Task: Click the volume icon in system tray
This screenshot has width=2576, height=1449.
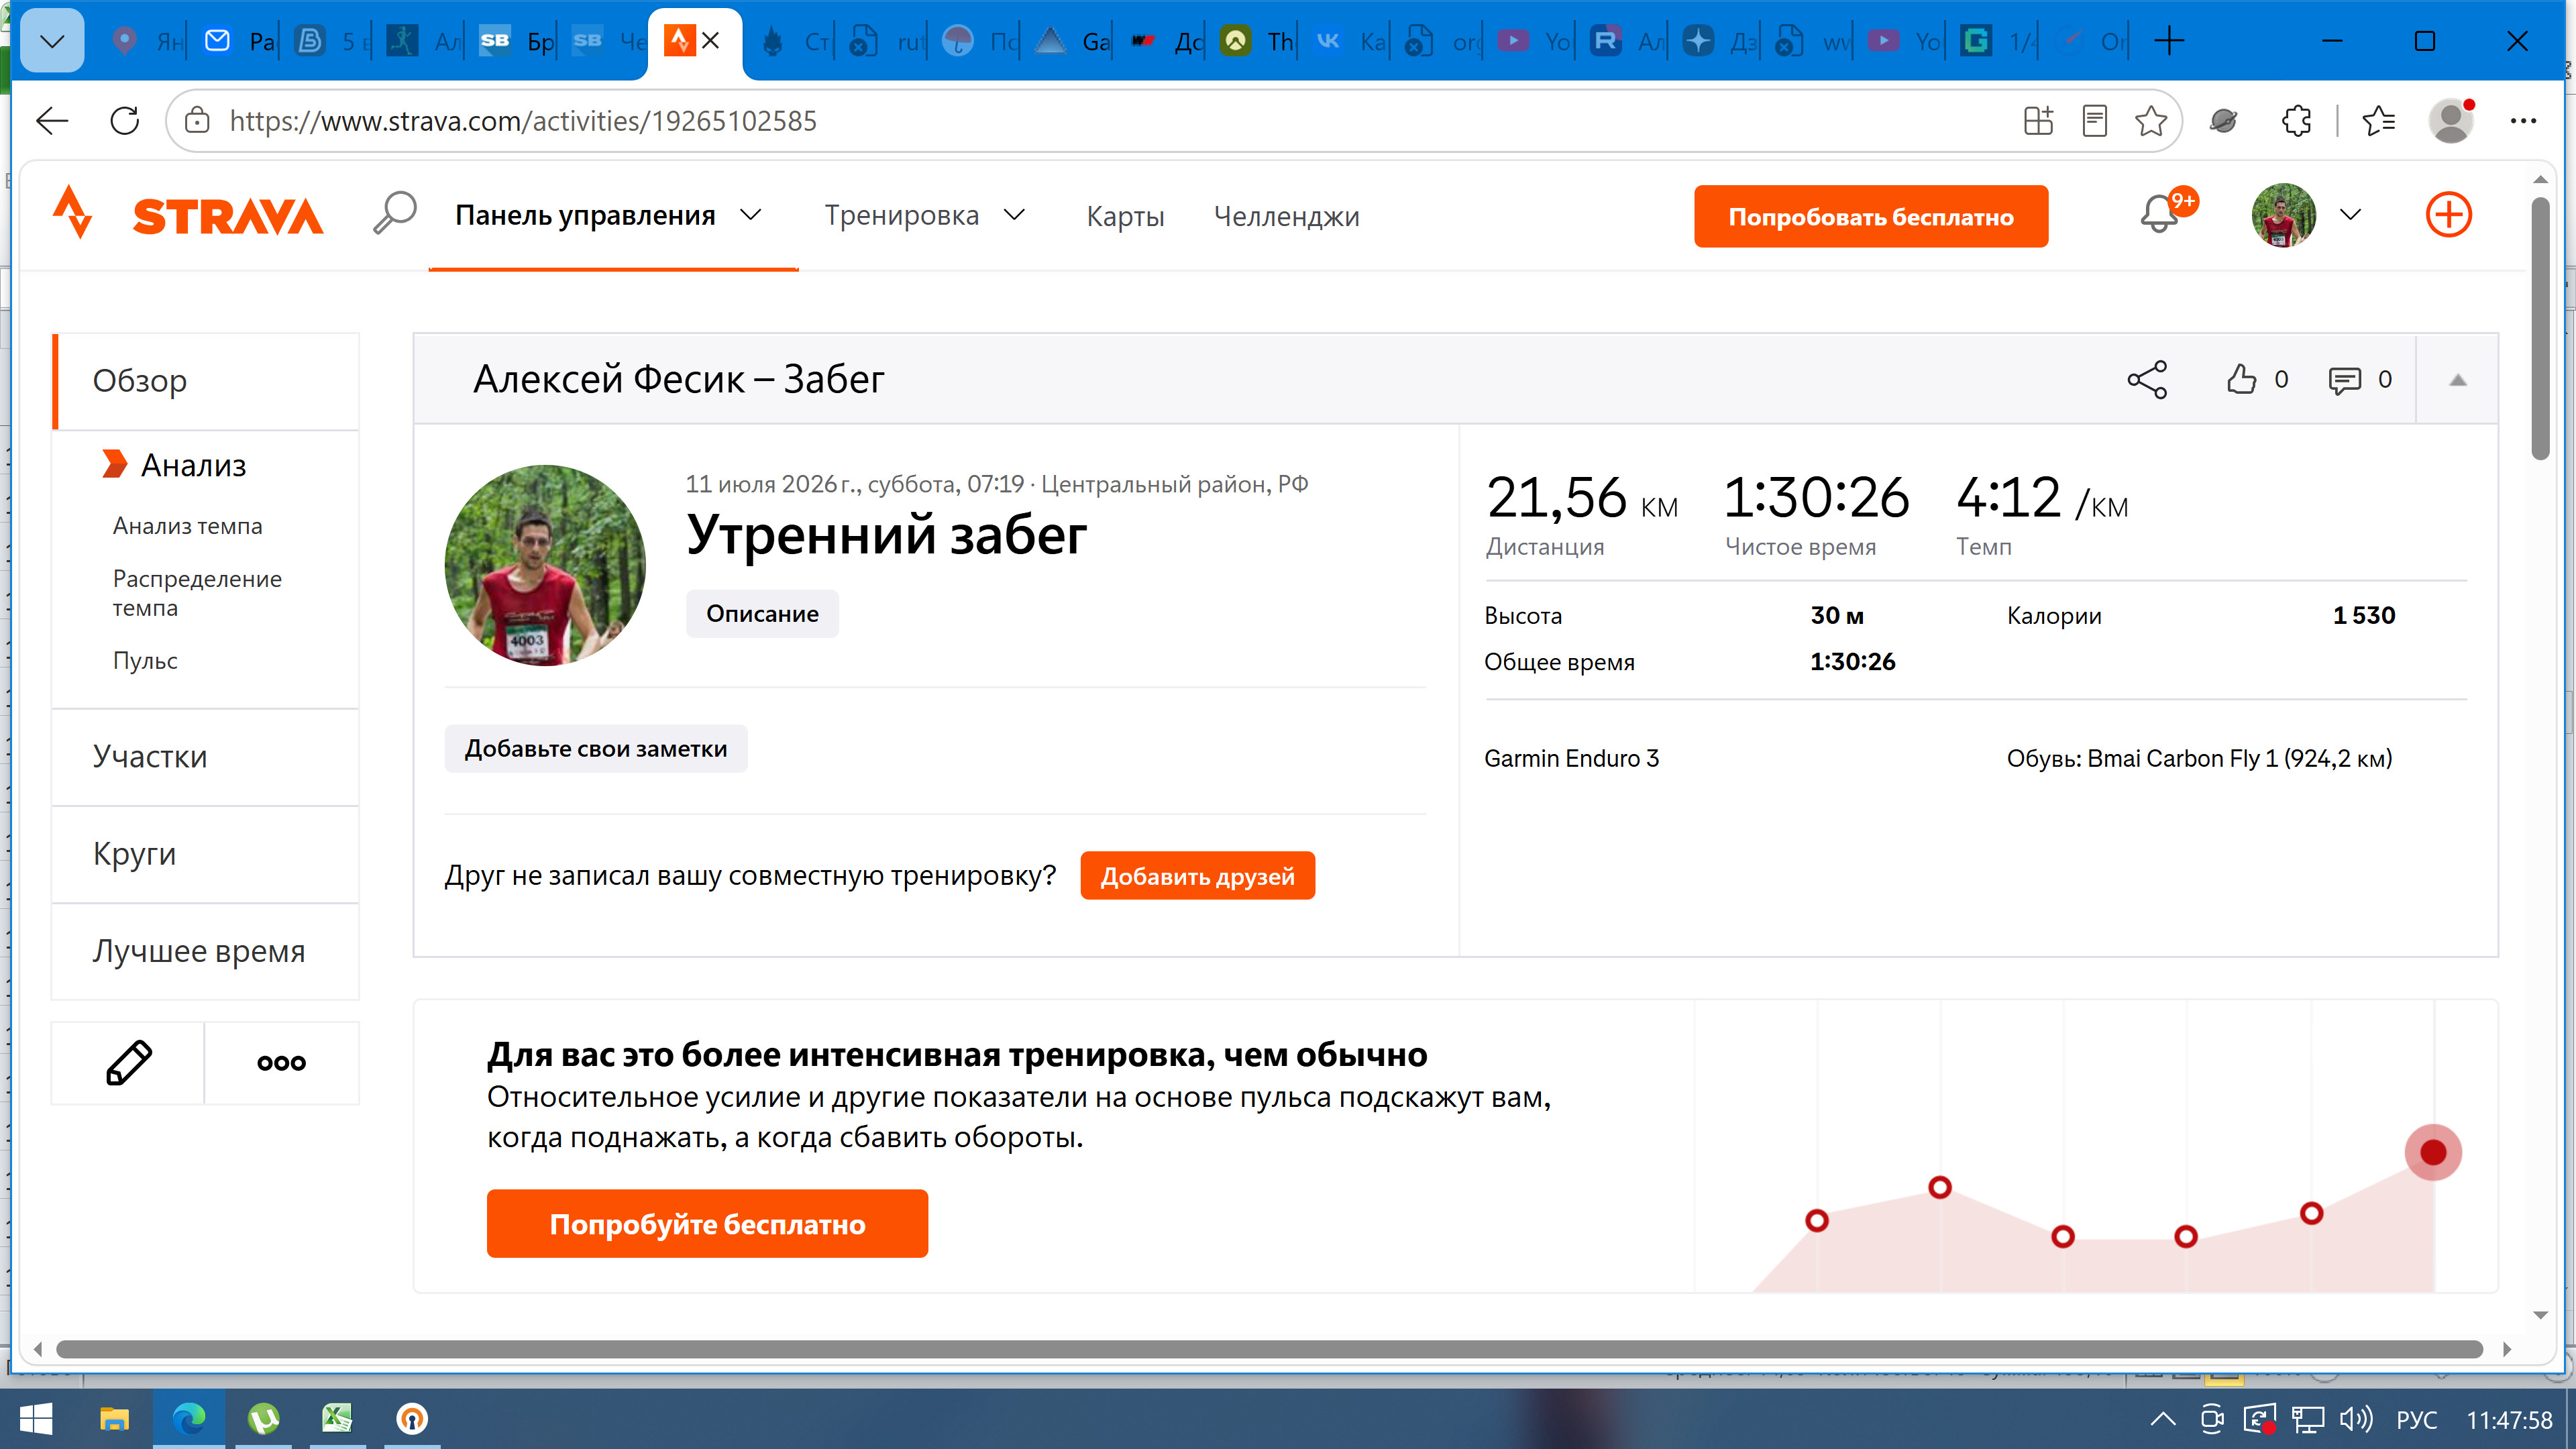Action: (2356, 1419)
